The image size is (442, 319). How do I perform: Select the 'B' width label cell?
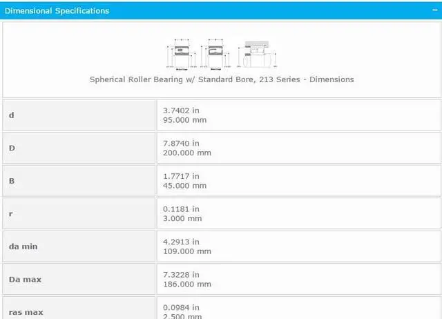tap(79, 181)
